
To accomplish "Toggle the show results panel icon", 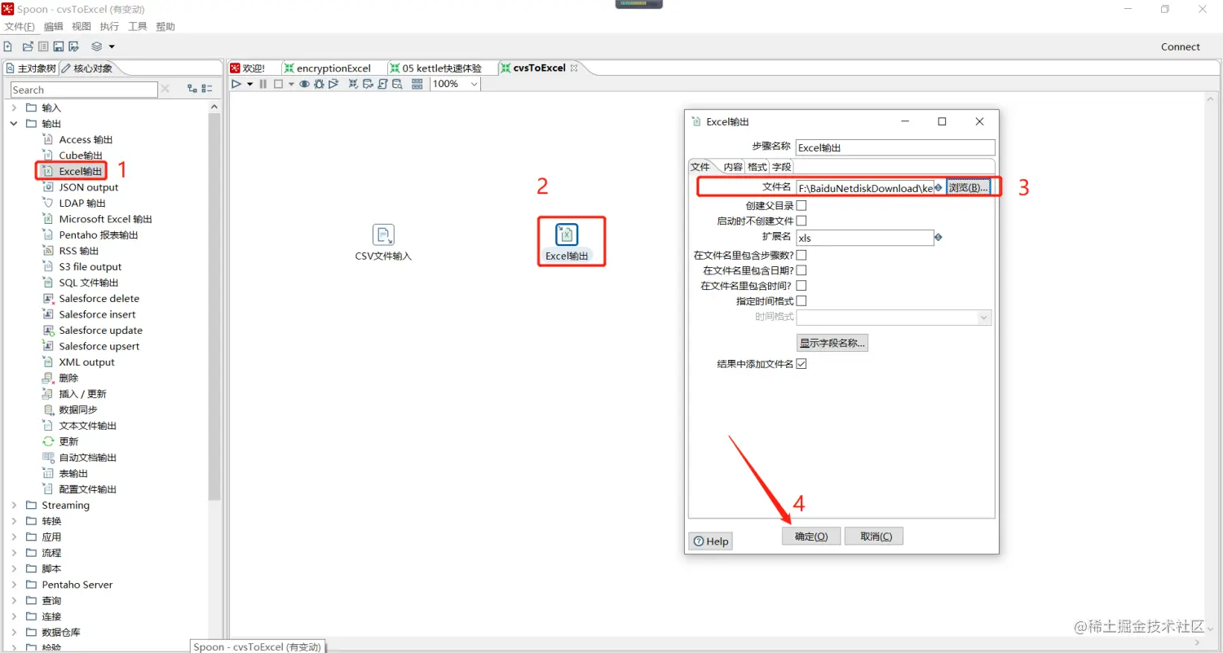I will 417,84.
